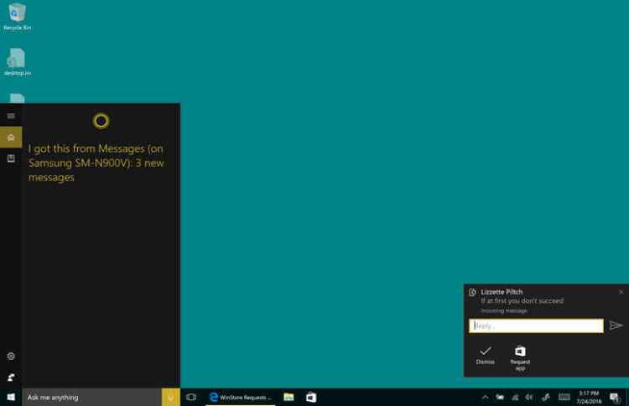Open Cortana Notebook

[x=11, y=158]
